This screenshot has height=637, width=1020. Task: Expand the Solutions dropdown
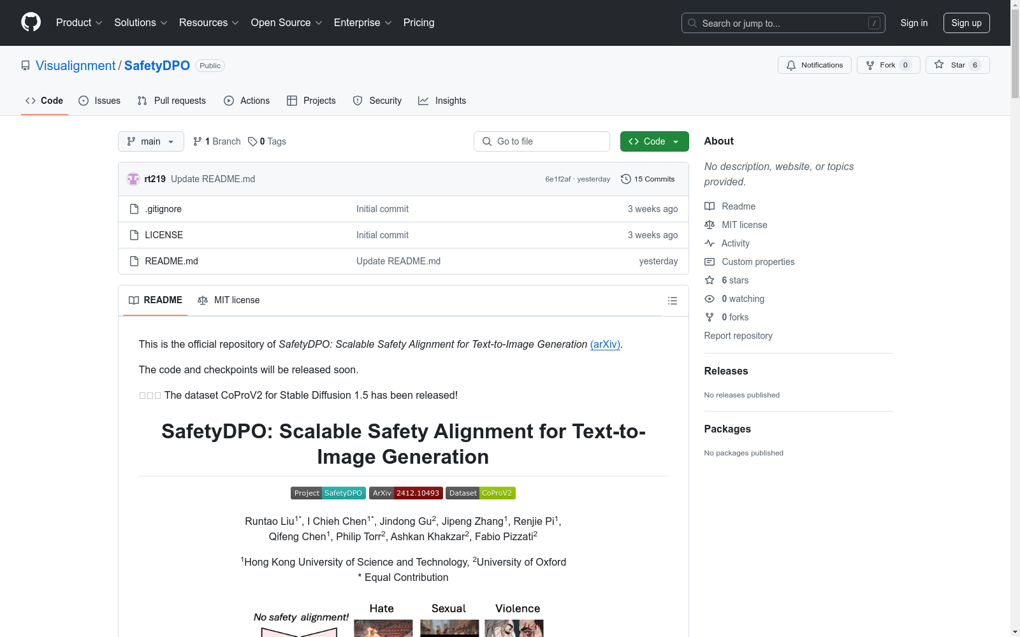tap(141, 23)
